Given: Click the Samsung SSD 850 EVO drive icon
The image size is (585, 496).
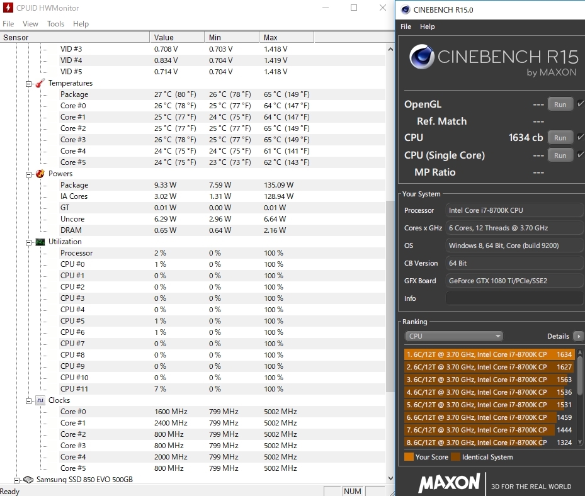Looking at the screenshot, I should [x=28, y=480].
